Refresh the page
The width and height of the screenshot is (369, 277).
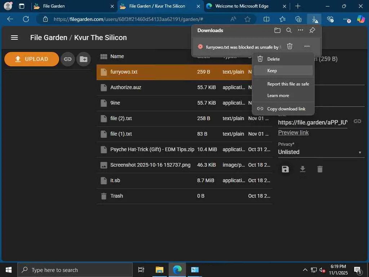[26, 19]
